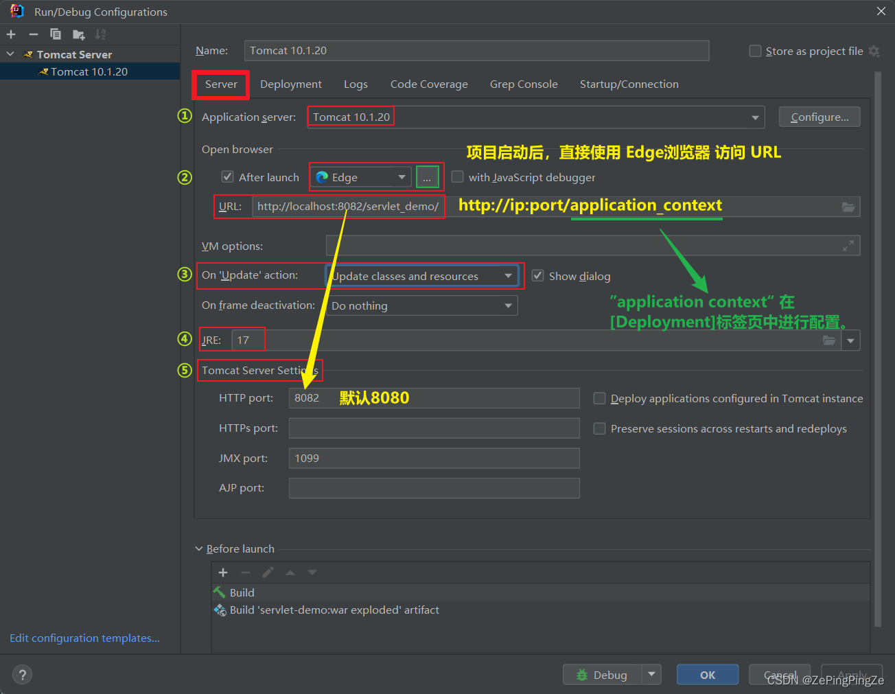
Task: Move Before launch task down
Action: tap(312, 572)
